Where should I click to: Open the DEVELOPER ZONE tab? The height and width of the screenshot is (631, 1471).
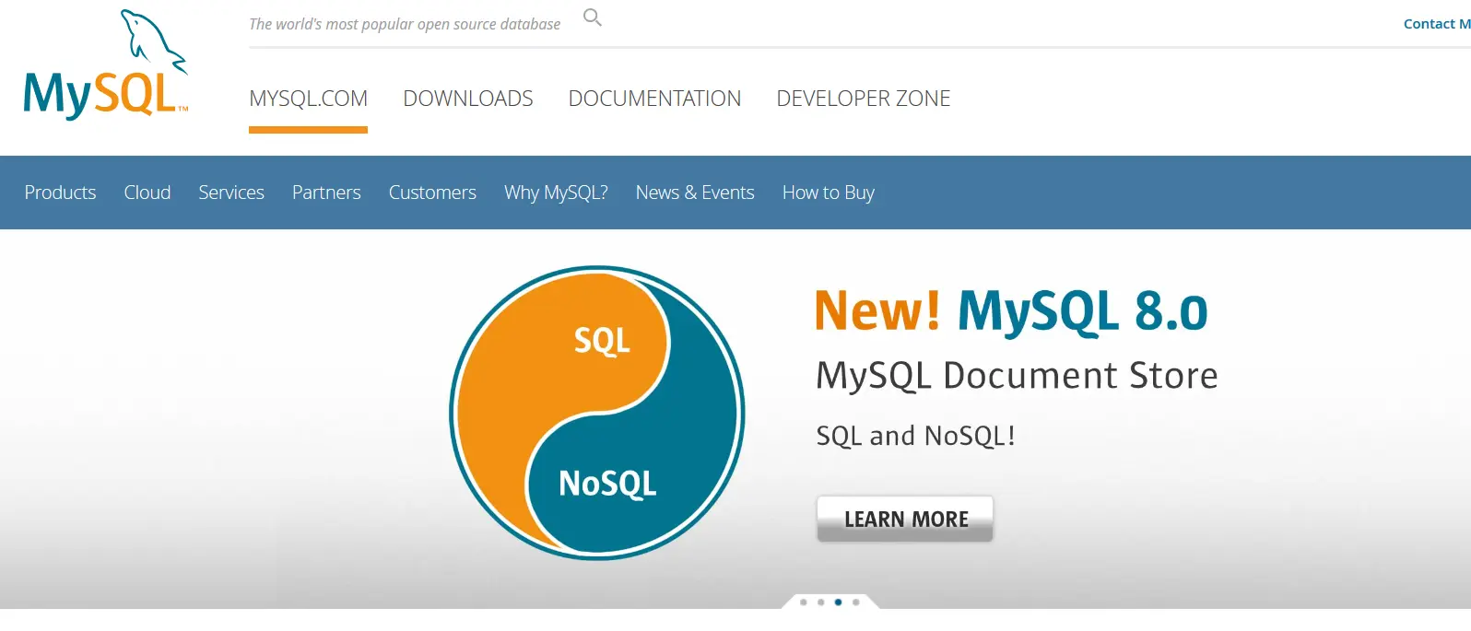coord(864,99)
